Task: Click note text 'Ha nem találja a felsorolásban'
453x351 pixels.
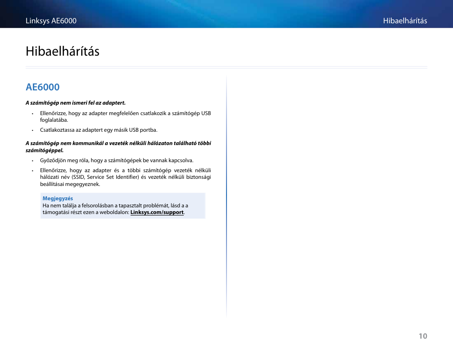Action: pyautogui.click(x=115, y=209)
